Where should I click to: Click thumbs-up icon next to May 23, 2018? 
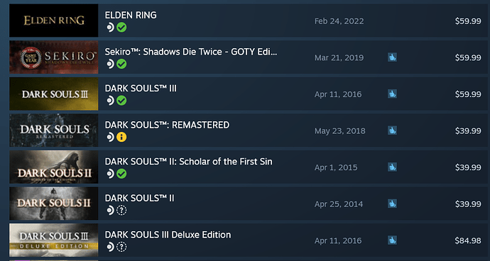[x=392, y=130]
